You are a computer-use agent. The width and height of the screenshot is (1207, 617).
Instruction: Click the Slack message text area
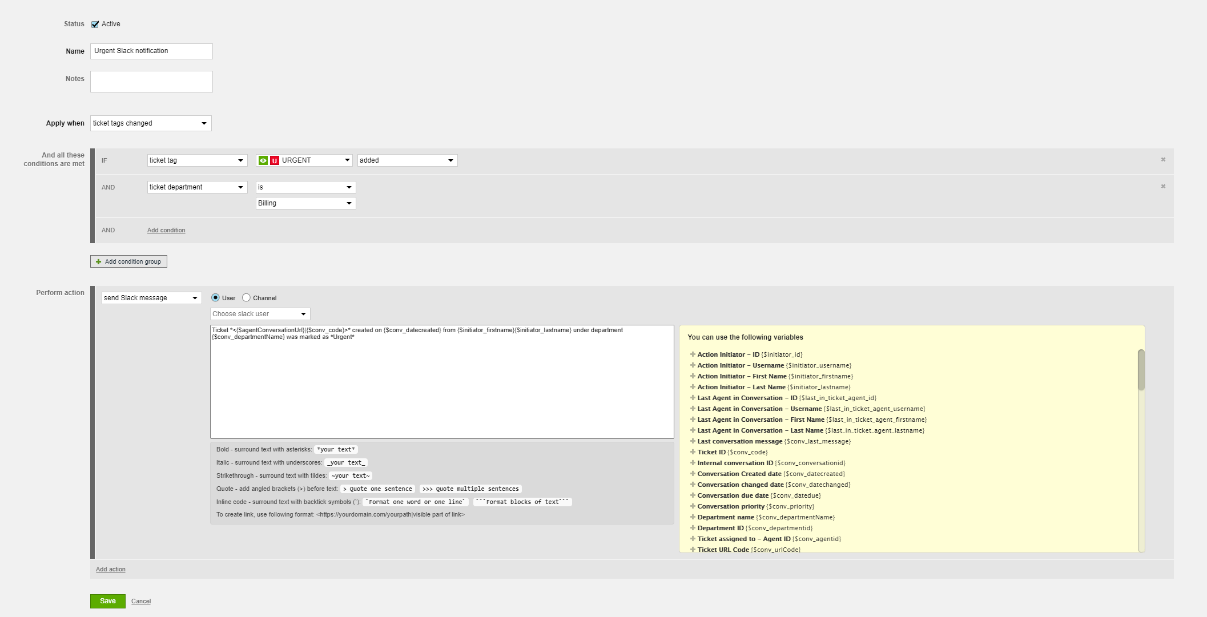coord(442,382)
